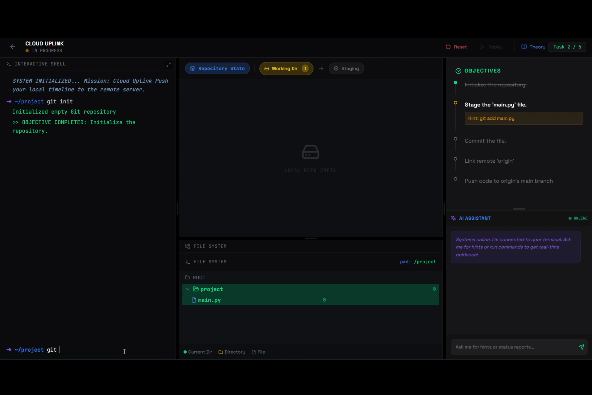Grab the objectives panel resize handle
592x395 pixels.
[519, 209]
